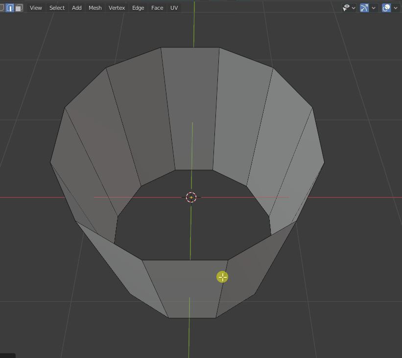Switch to Face select mode
The height and width of the screenshot is (358, 402).
pos(19,8)
